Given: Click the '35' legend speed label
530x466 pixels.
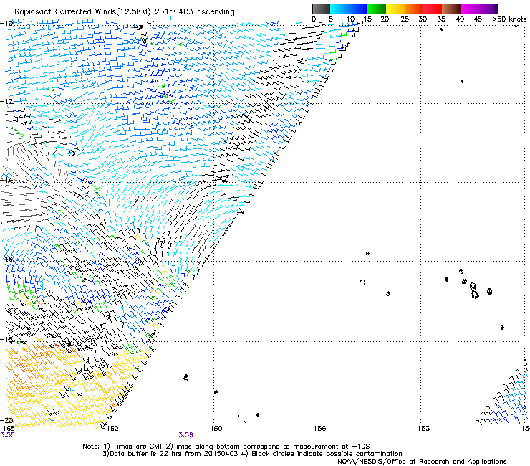Looking at the screenshot, I should click(441, 19).
